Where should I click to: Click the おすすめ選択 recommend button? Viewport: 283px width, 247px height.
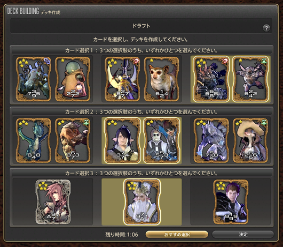177,234
